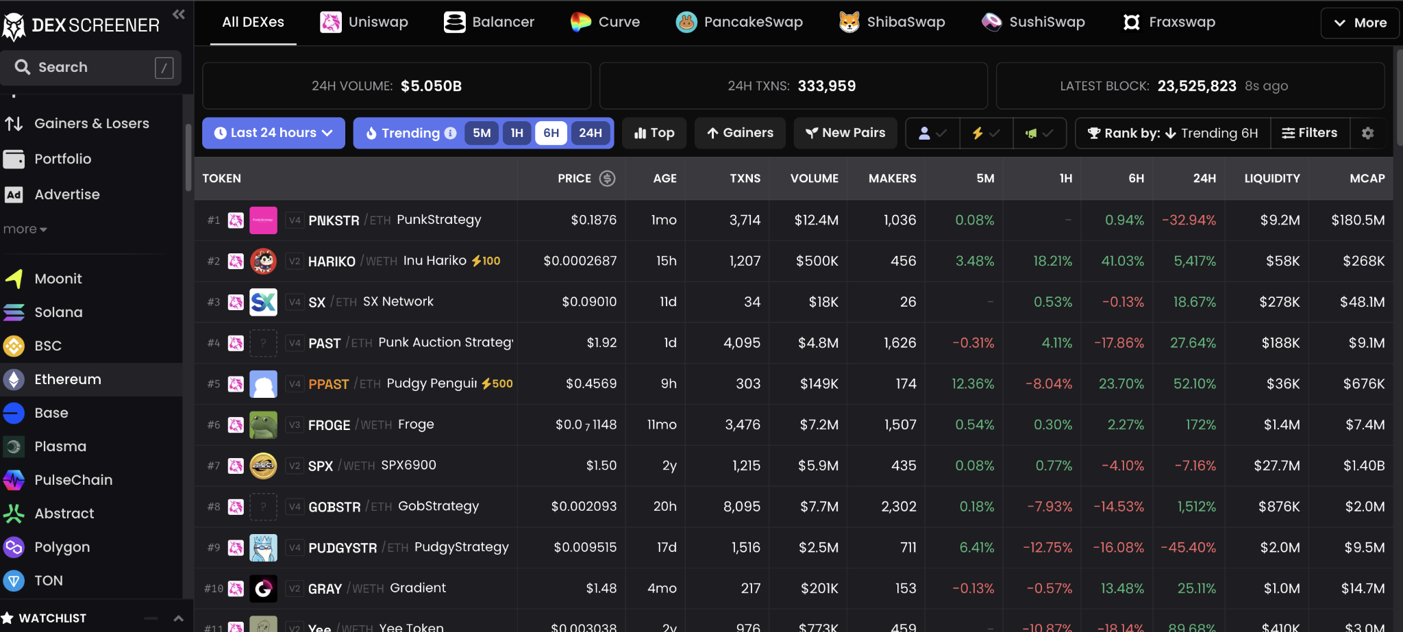1403x632 pixels.
Task: Select the PulseChain network icon
Action: [14, 480]
